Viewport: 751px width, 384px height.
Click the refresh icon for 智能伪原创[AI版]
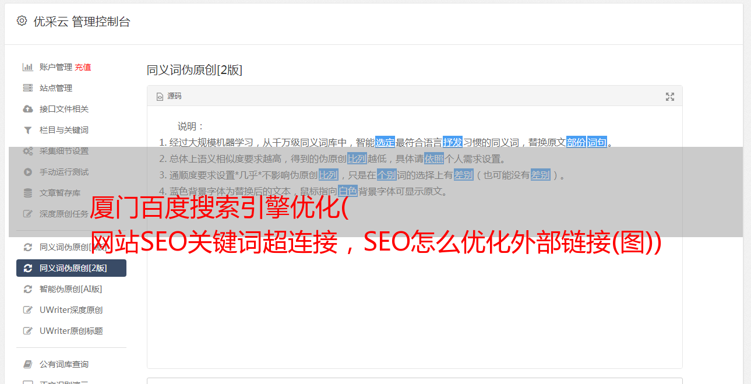pos(27,289)
